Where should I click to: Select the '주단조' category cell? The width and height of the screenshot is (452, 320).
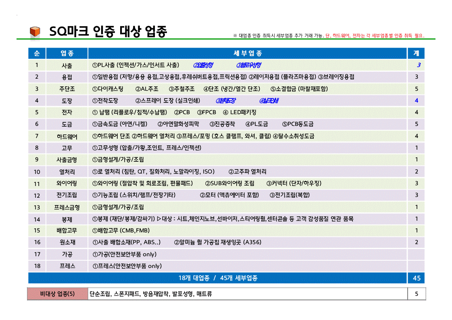(67, 89)
